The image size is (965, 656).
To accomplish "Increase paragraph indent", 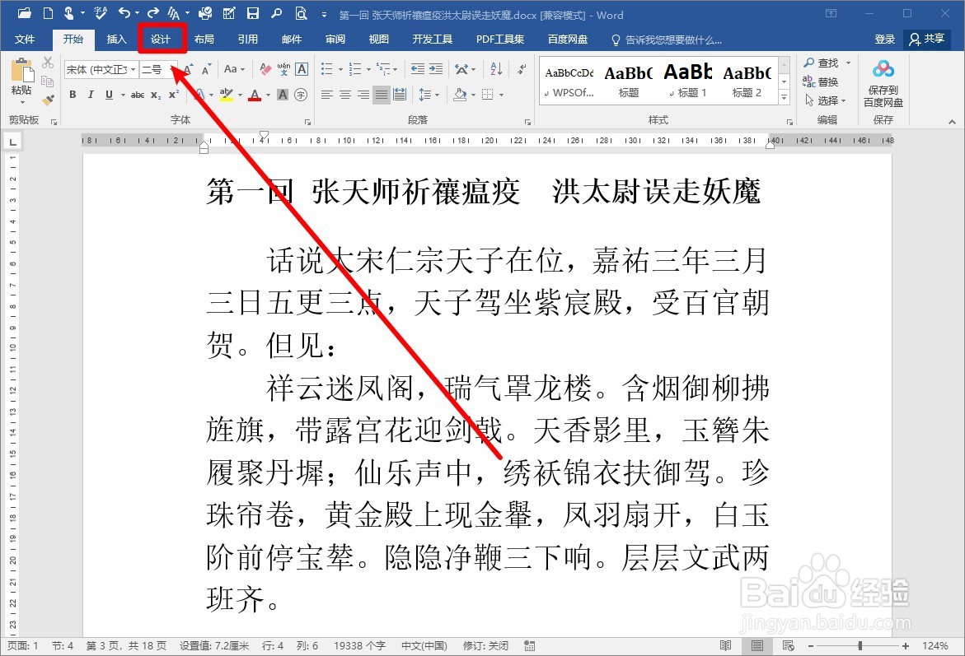I will pos(436,69).
